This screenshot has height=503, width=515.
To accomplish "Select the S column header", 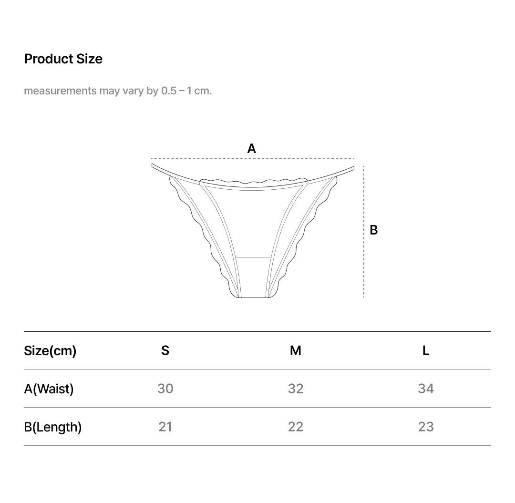I will point(165,351).
